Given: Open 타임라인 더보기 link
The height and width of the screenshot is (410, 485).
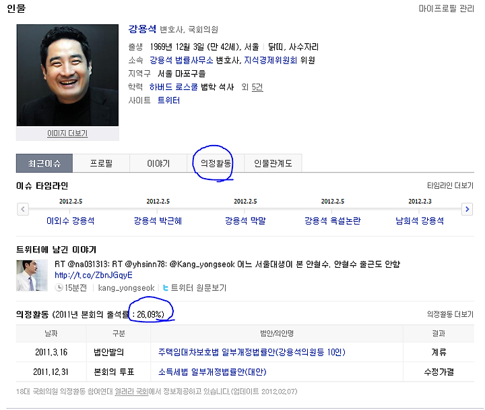Looking at the screenshot, I should click(x=450, y=185).
